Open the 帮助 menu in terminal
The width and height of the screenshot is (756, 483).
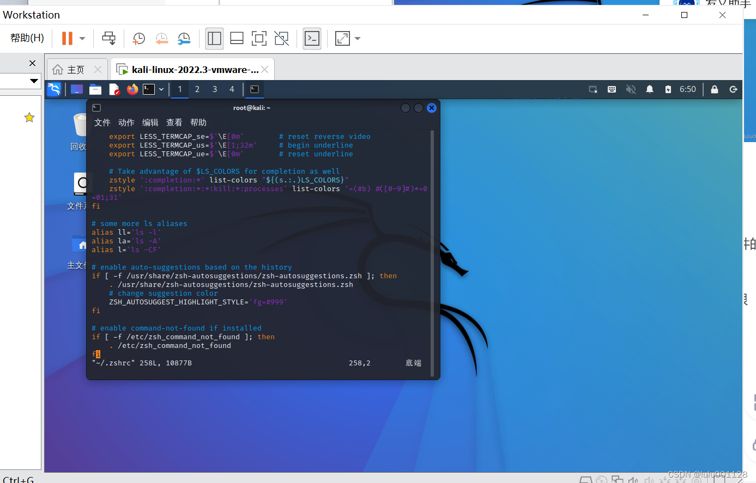(x=198, y=123)
